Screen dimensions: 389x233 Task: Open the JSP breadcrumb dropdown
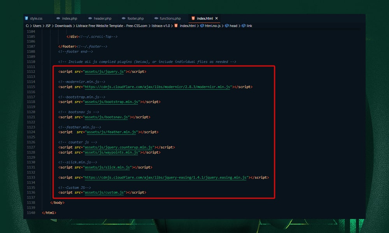point(48,26)
